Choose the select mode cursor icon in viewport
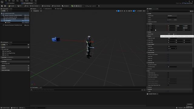Screen dimensions: 194x109 point(117,11)
